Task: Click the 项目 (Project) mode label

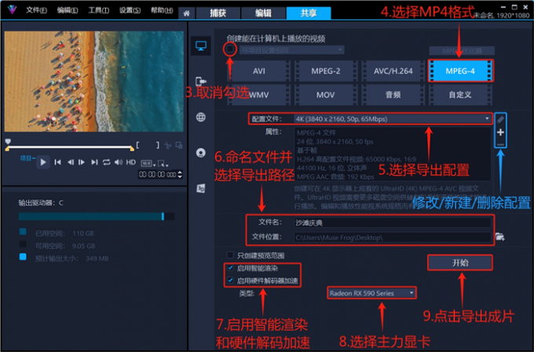Action: (x=26, y=158)
